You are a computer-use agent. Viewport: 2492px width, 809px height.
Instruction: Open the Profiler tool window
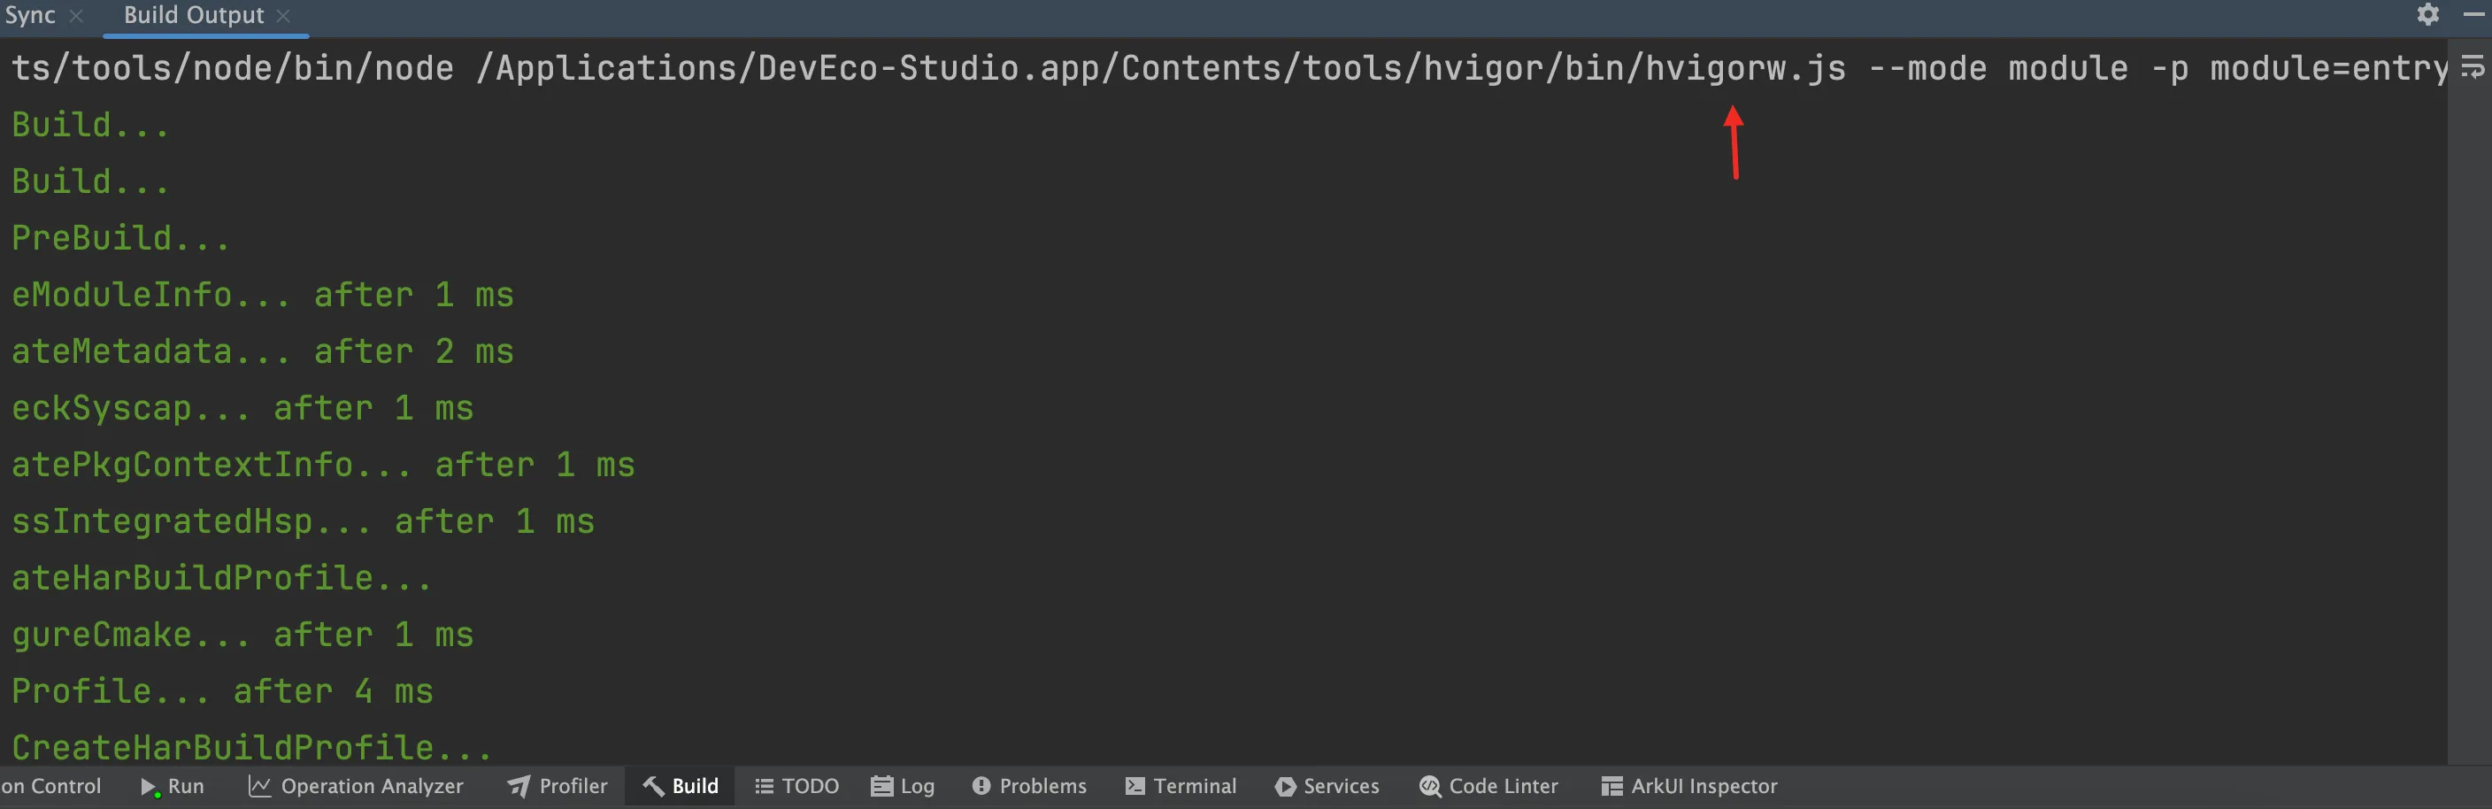point(558,786)
